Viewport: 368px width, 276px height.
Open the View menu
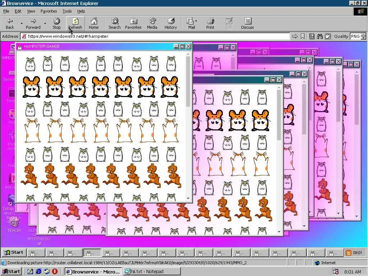(31, 11)
